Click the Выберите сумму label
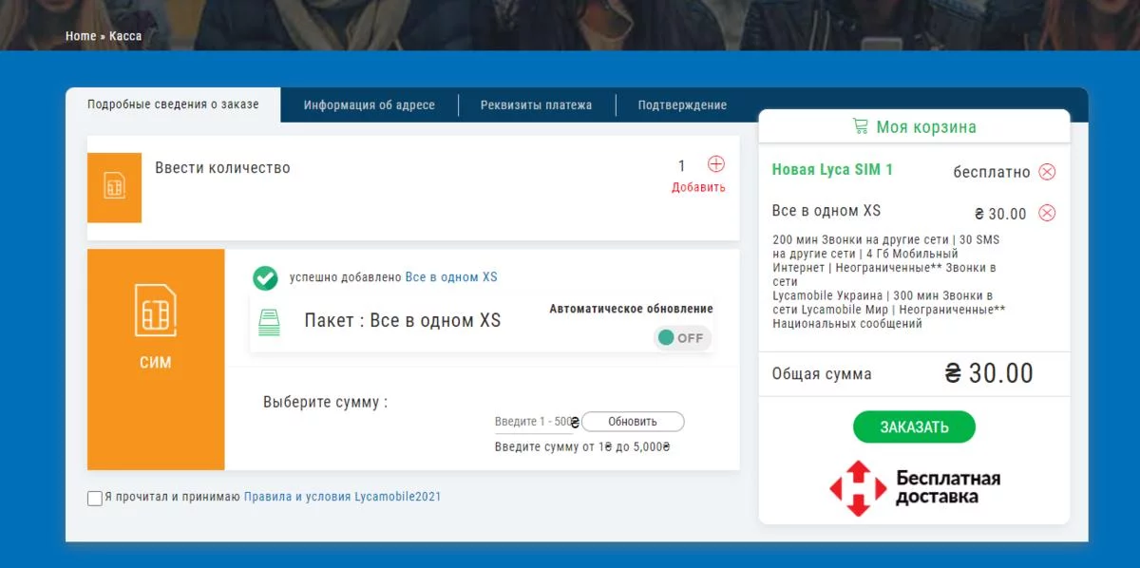 326,403
